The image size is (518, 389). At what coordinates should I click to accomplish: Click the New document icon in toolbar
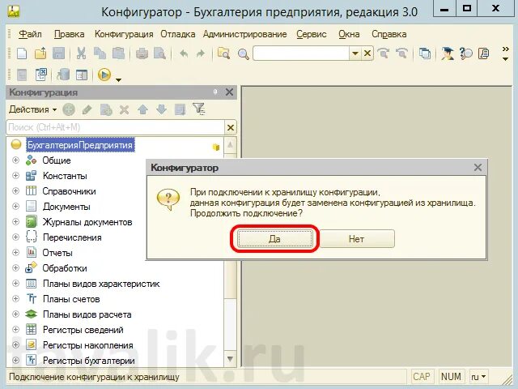pyautogui.click(x=22, y=53)
